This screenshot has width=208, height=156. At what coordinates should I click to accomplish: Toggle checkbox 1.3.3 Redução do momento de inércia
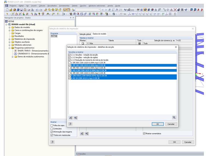(69, 60)
